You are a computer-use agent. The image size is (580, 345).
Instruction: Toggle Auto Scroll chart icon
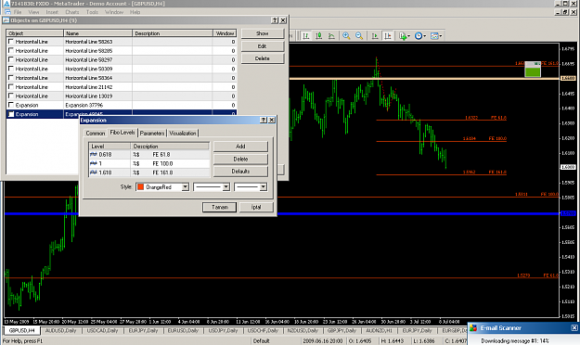coord(375,36)
